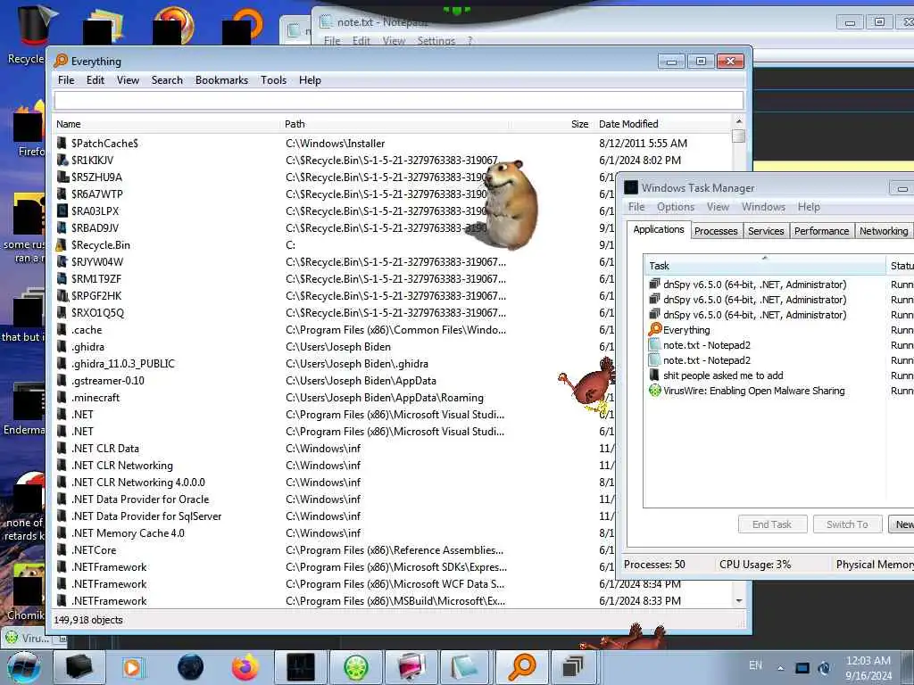The height and width of the screenshot is (685, 914).
Task: Click the icon beside $PatchCache$ in Everything
Action: [x=62, y=144]
